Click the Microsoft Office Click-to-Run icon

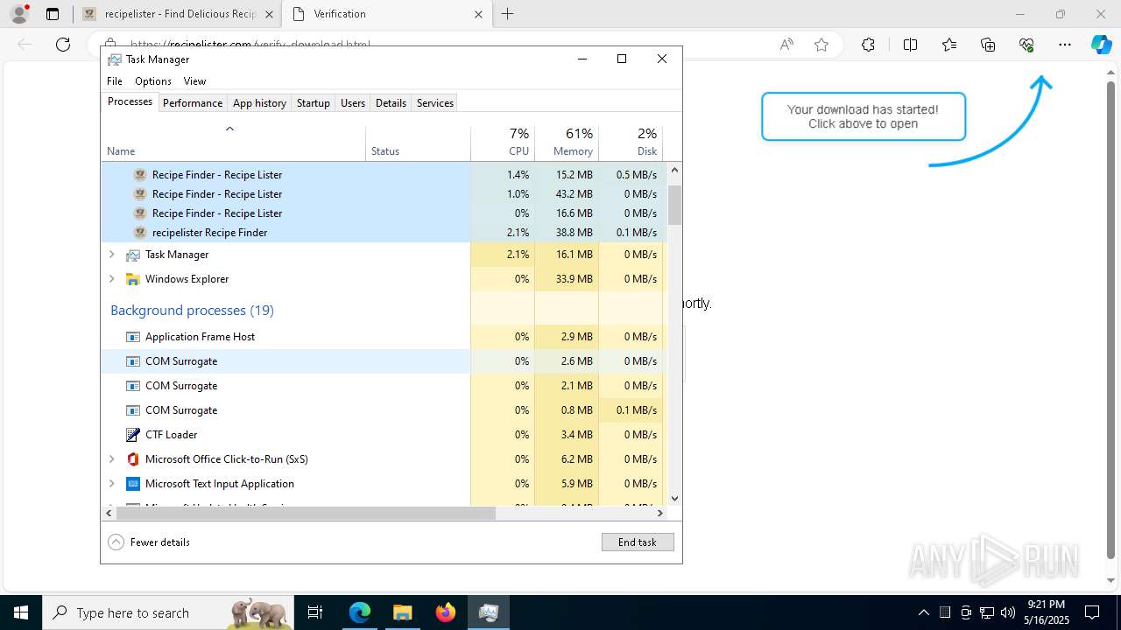click(x=133, y=459)
